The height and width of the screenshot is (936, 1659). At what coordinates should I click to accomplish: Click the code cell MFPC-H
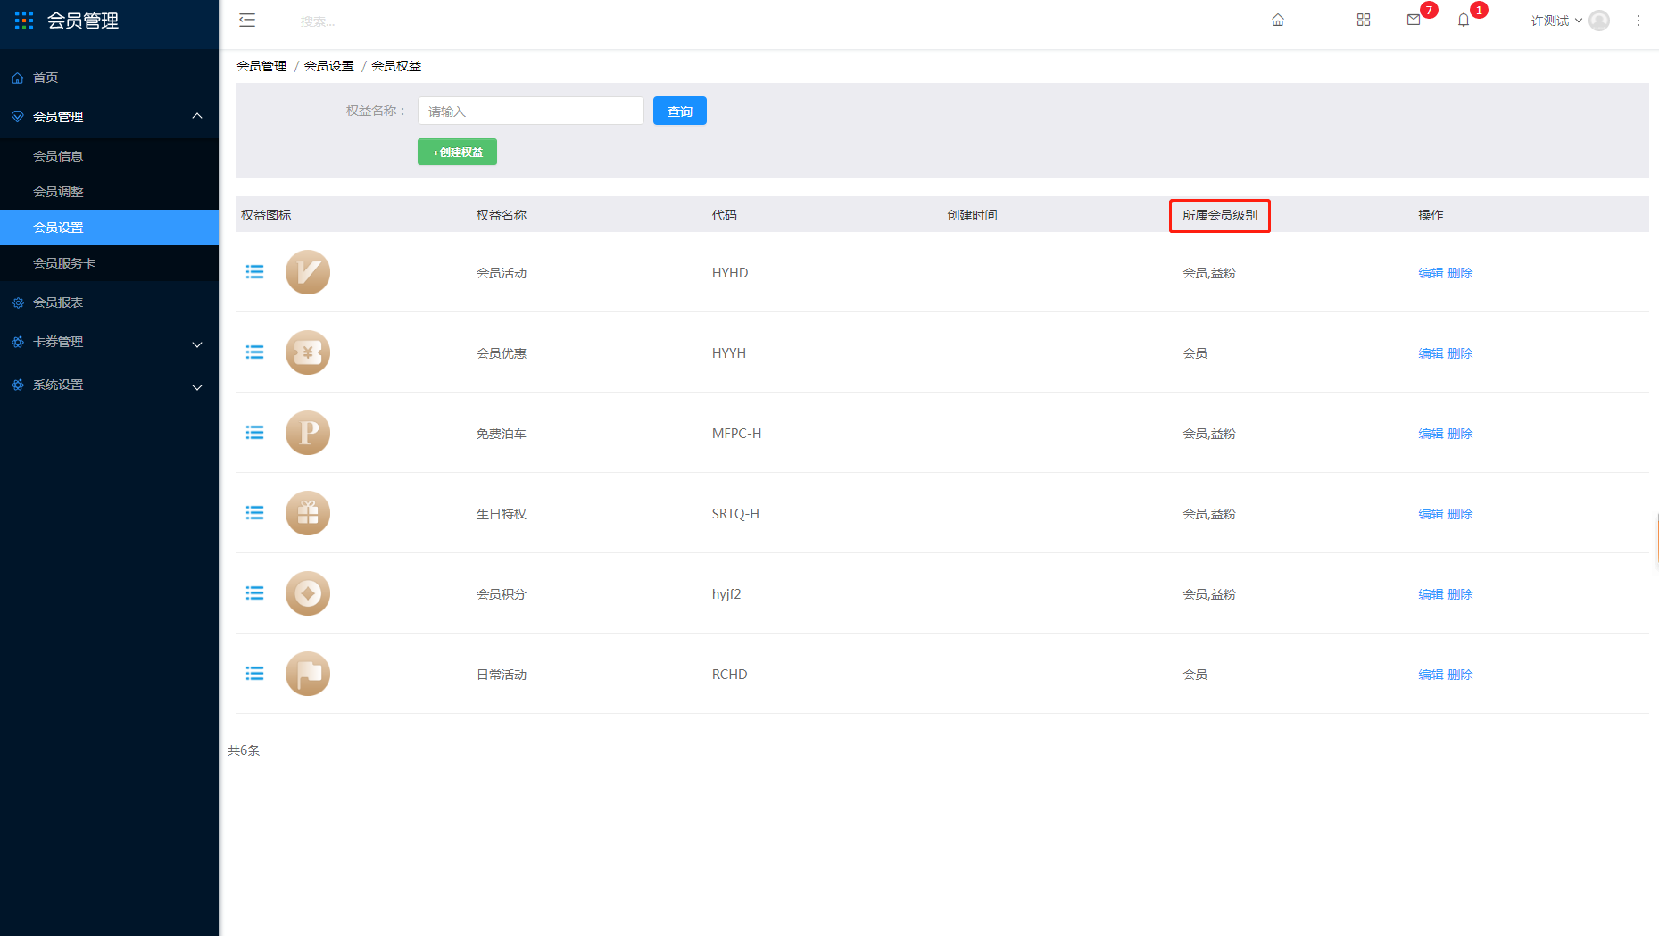click(736, 434)
